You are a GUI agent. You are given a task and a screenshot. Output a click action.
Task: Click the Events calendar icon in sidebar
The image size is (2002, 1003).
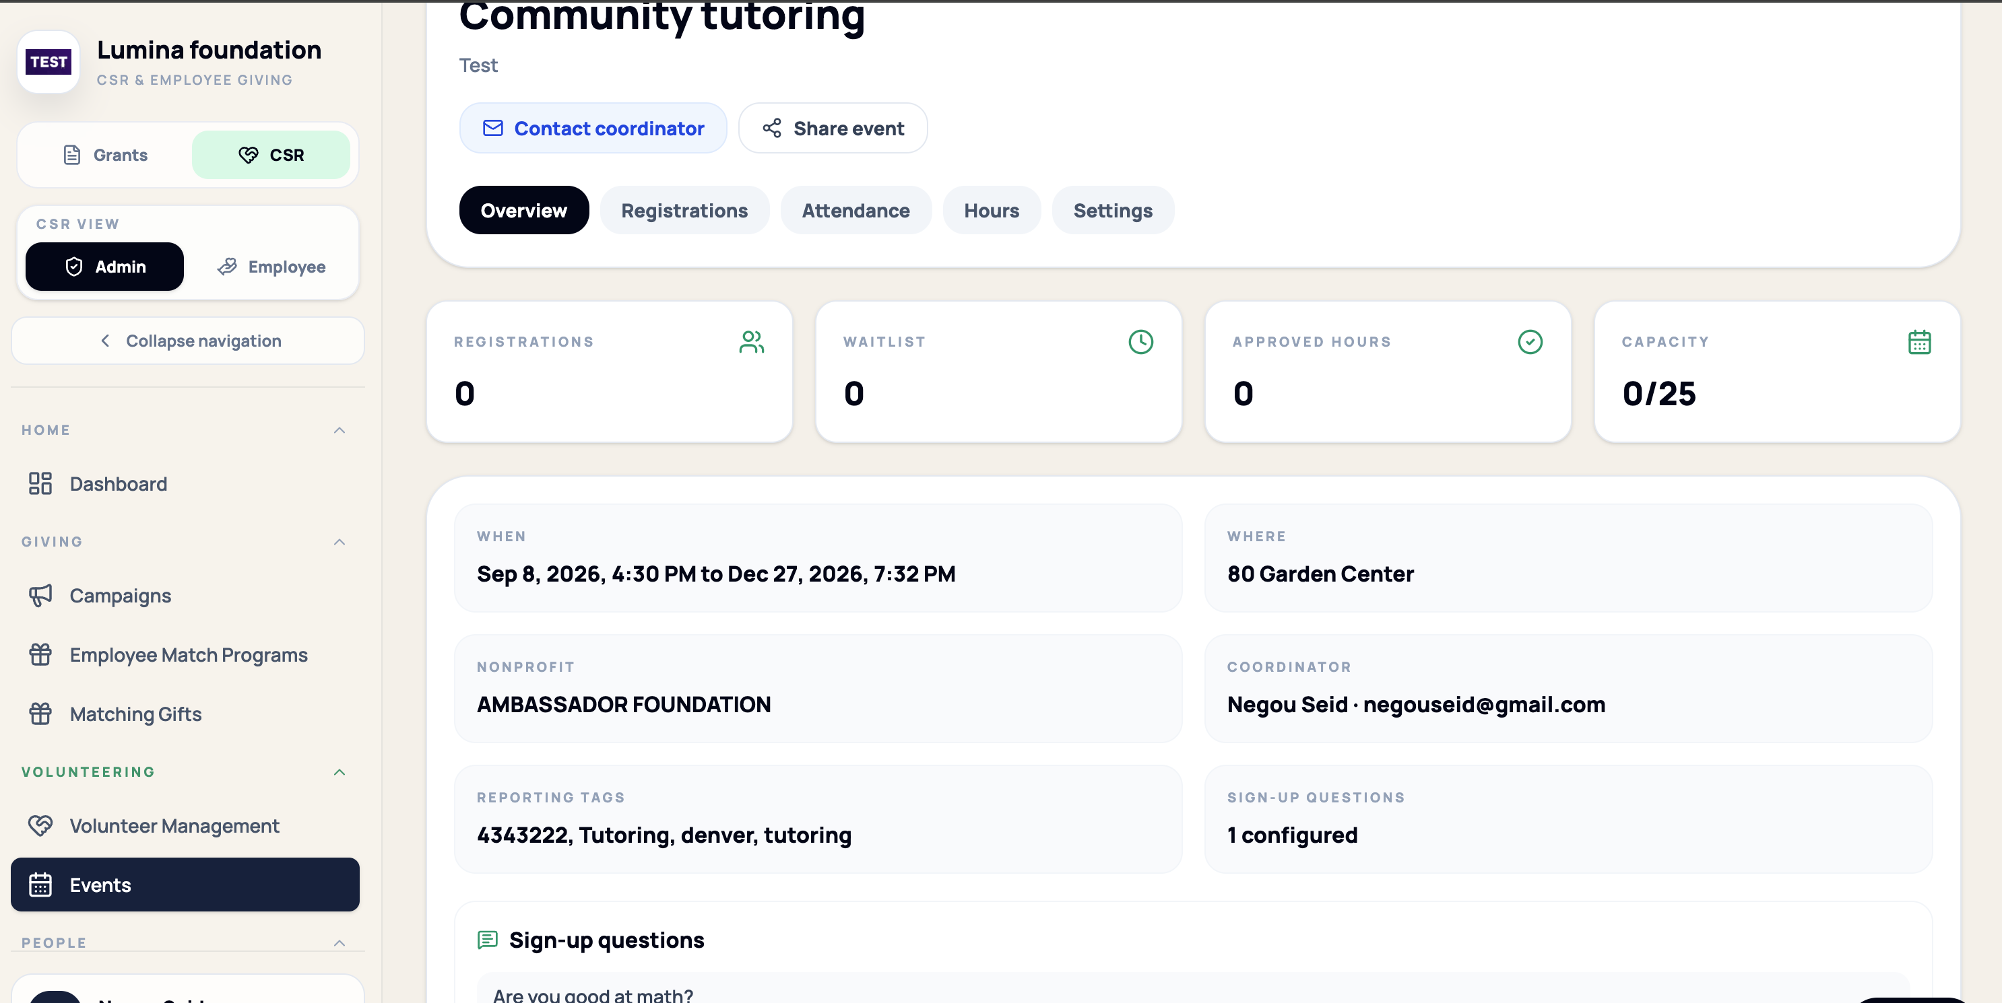click(x=40, y=884)
